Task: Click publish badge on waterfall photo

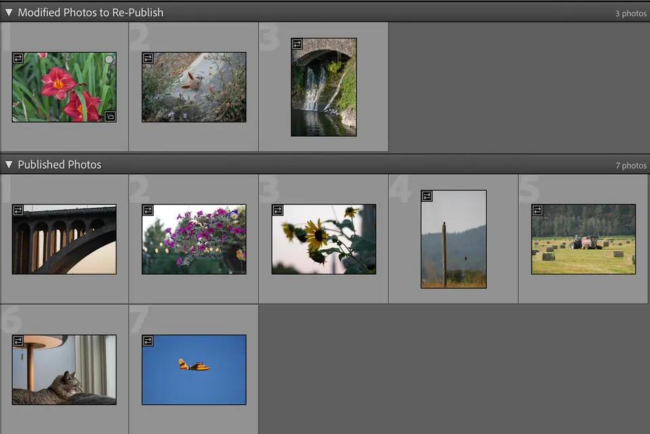Action: 297,44
